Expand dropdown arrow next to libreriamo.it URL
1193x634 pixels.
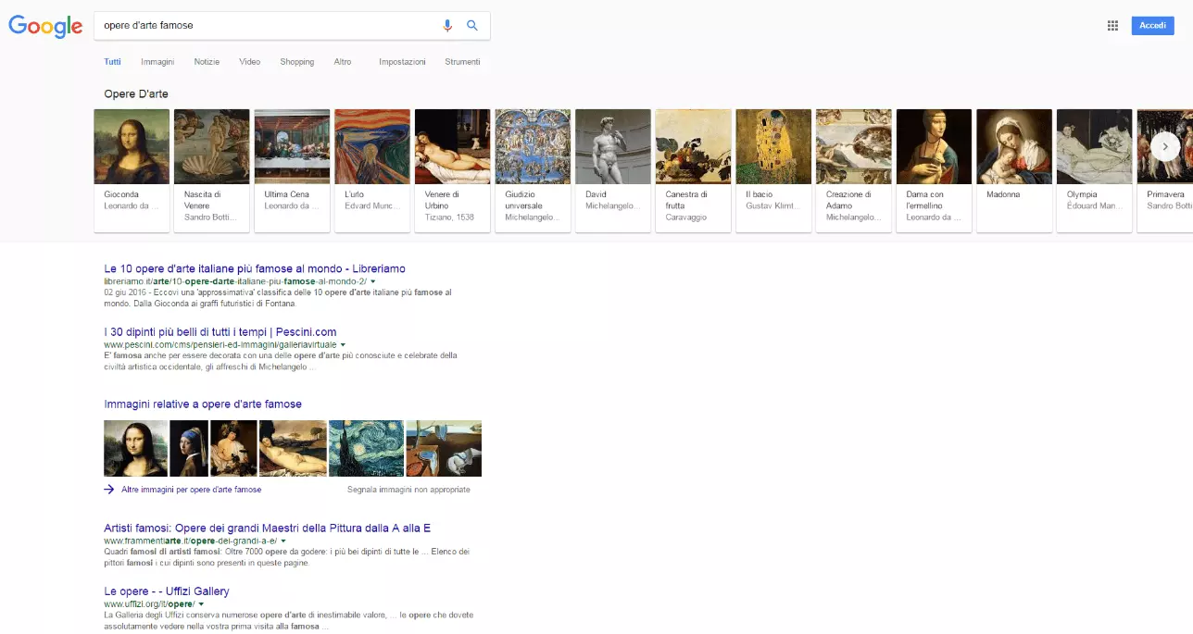point(373,280)
